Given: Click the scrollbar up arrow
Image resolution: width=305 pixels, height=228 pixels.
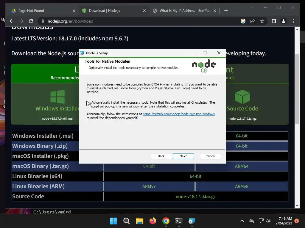Looking at the screenshot, I should 297,29.
